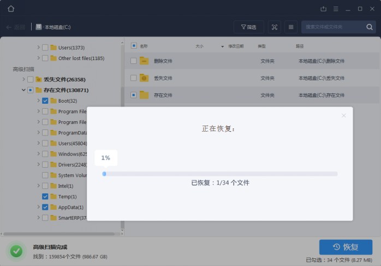
Task: Collapse the 存在文件(130871) tree node
Action: pyautogui.click(x=23, y=90)
